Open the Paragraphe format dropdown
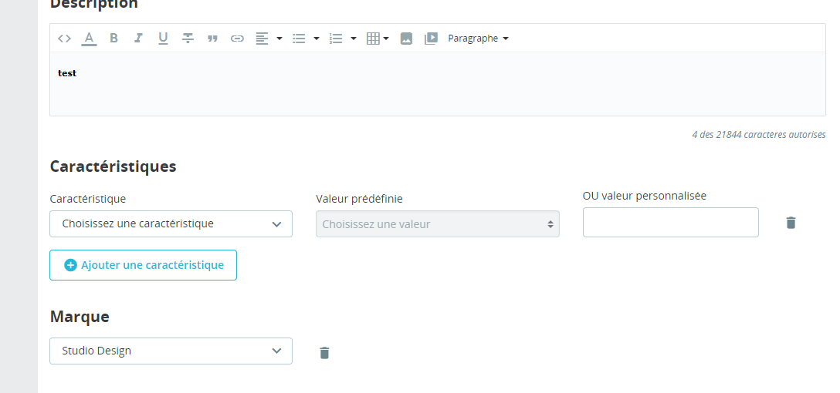 (478, 39)
